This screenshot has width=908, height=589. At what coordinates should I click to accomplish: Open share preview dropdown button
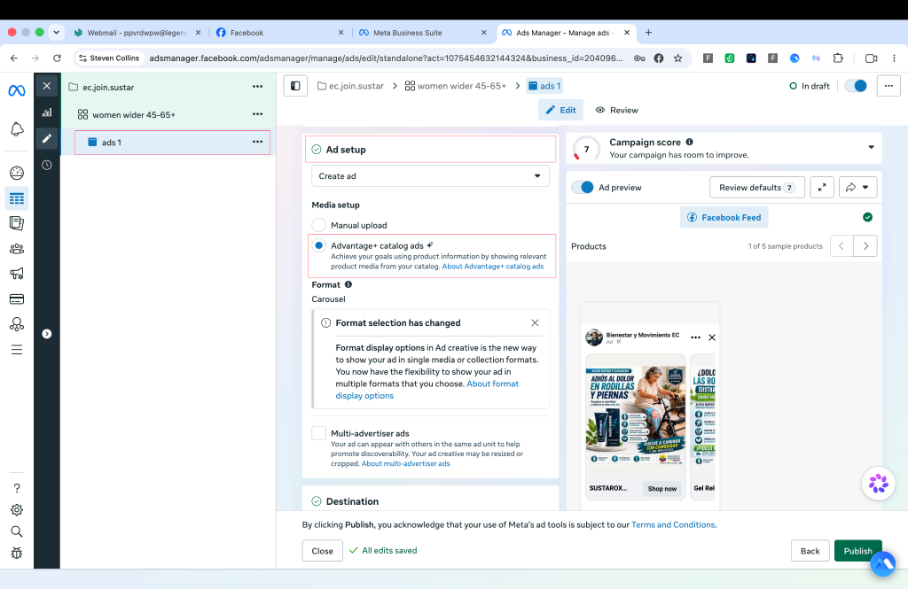click(x=857, y=188)
